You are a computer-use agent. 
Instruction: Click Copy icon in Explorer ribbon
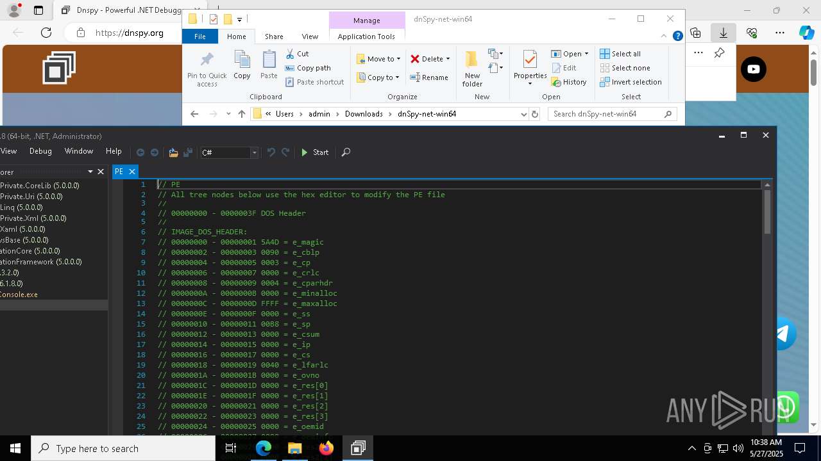point(242,65)
